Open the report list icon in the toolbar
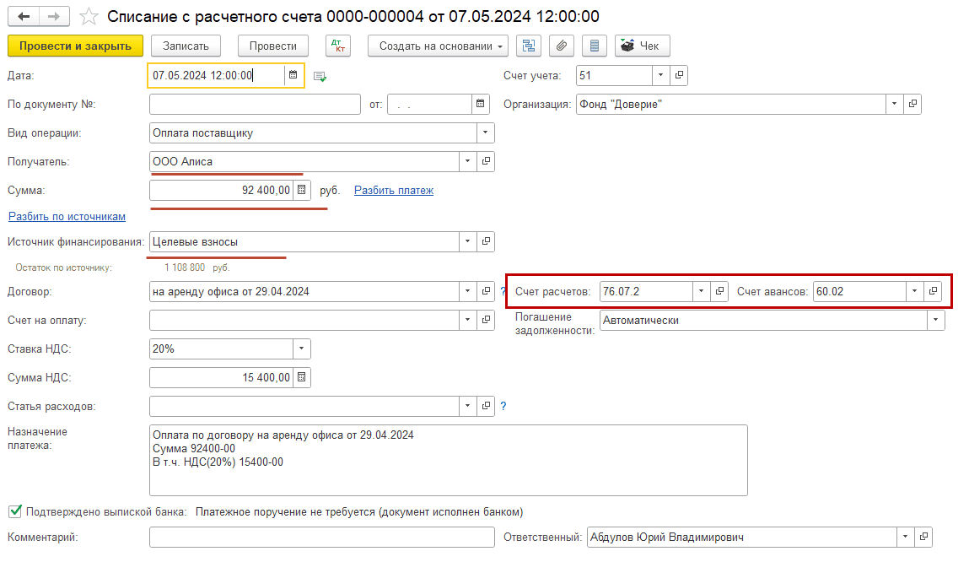The width and height of the screenshot is (969, 562). [x=595, y=46]
